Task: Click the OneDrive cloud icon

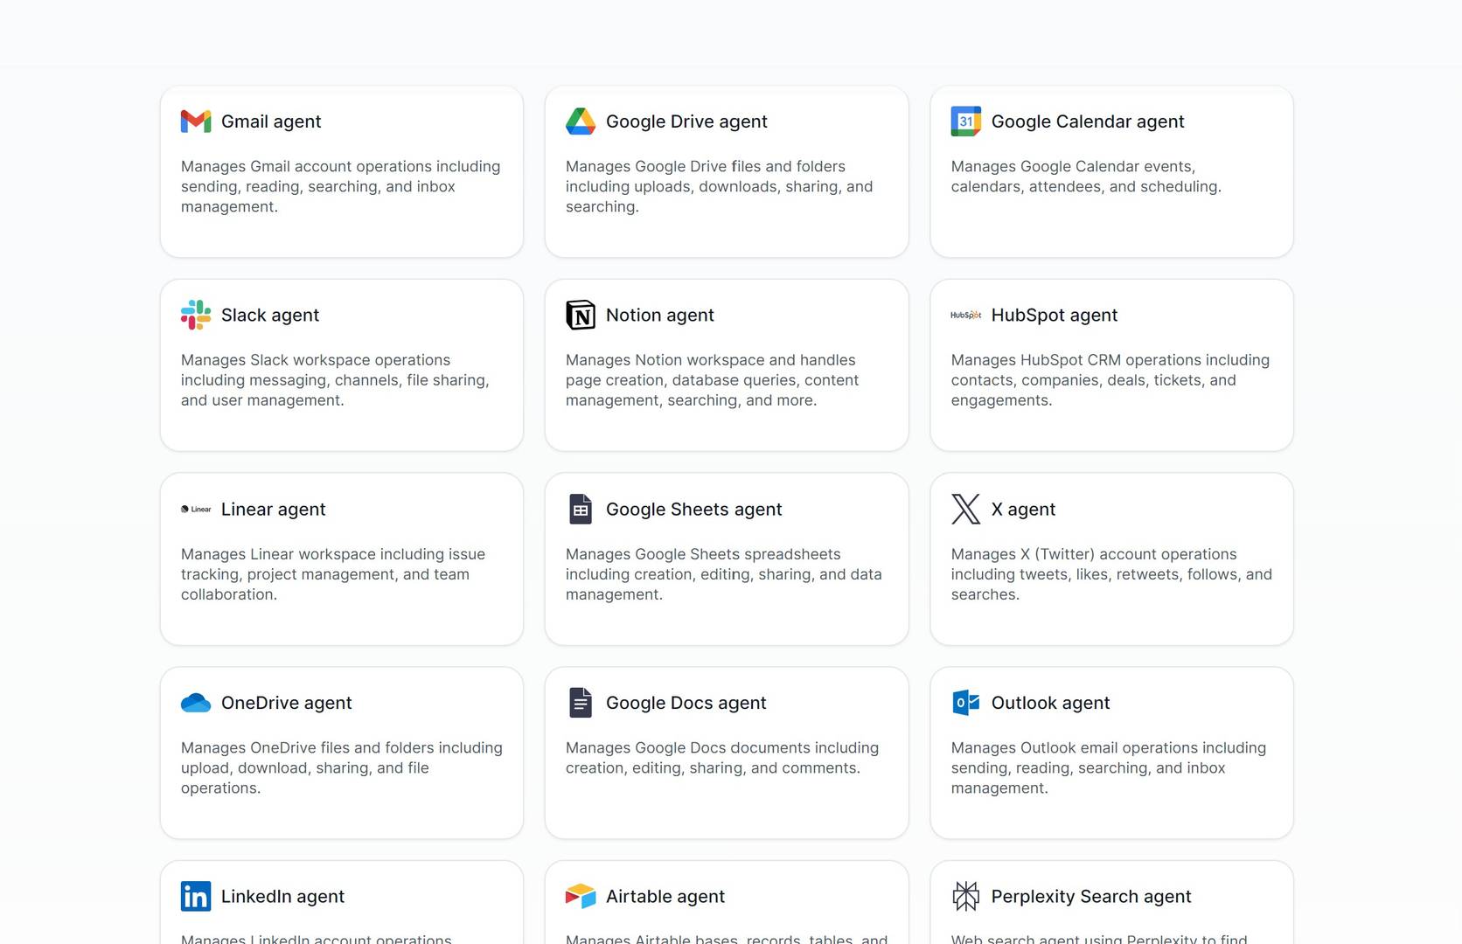Action: (x=196, y=703)
